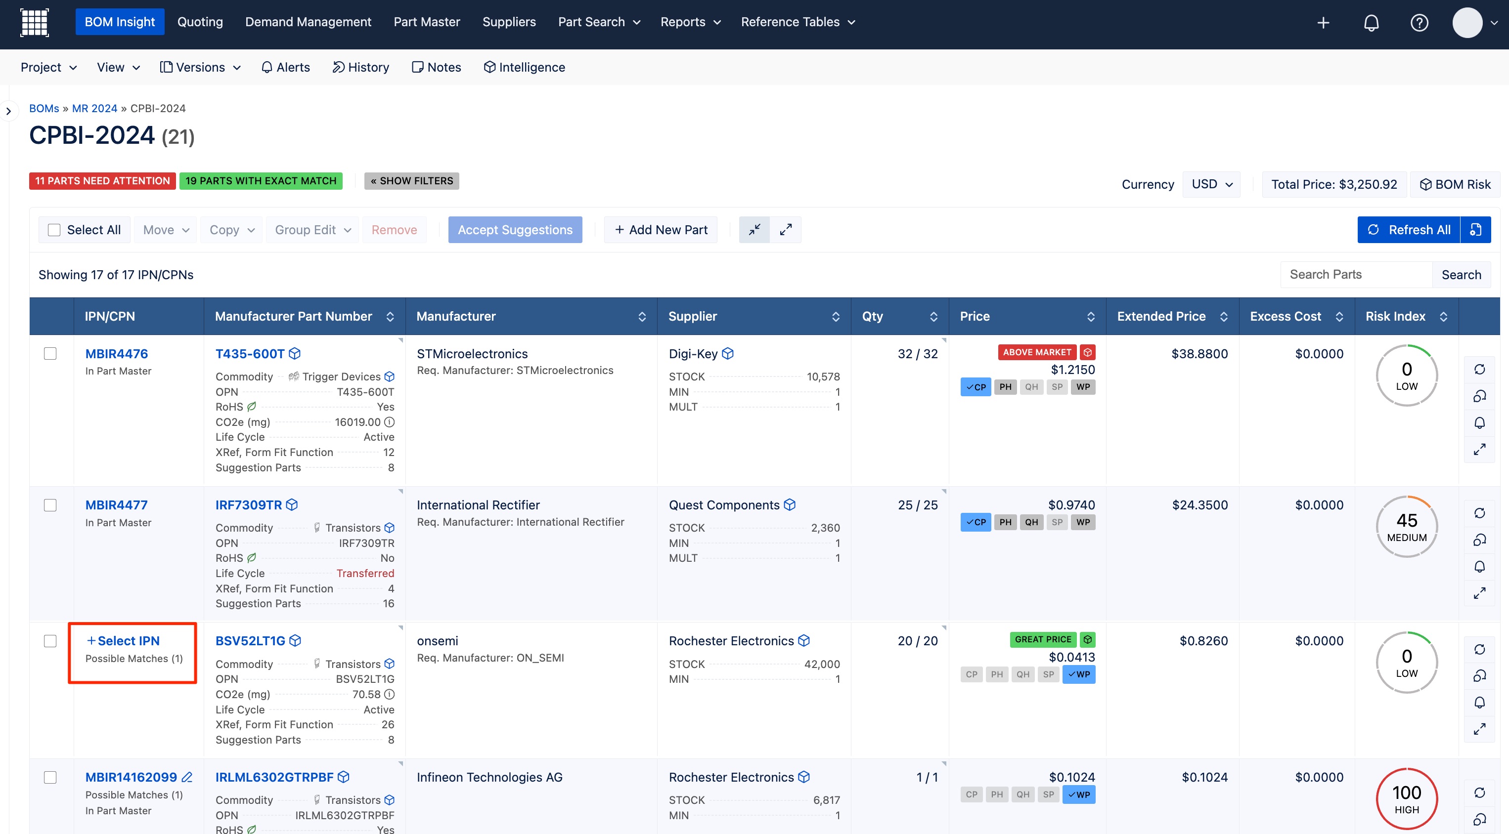Click the collapse all rows icon
1509x834 pixels.
point(754,229)
